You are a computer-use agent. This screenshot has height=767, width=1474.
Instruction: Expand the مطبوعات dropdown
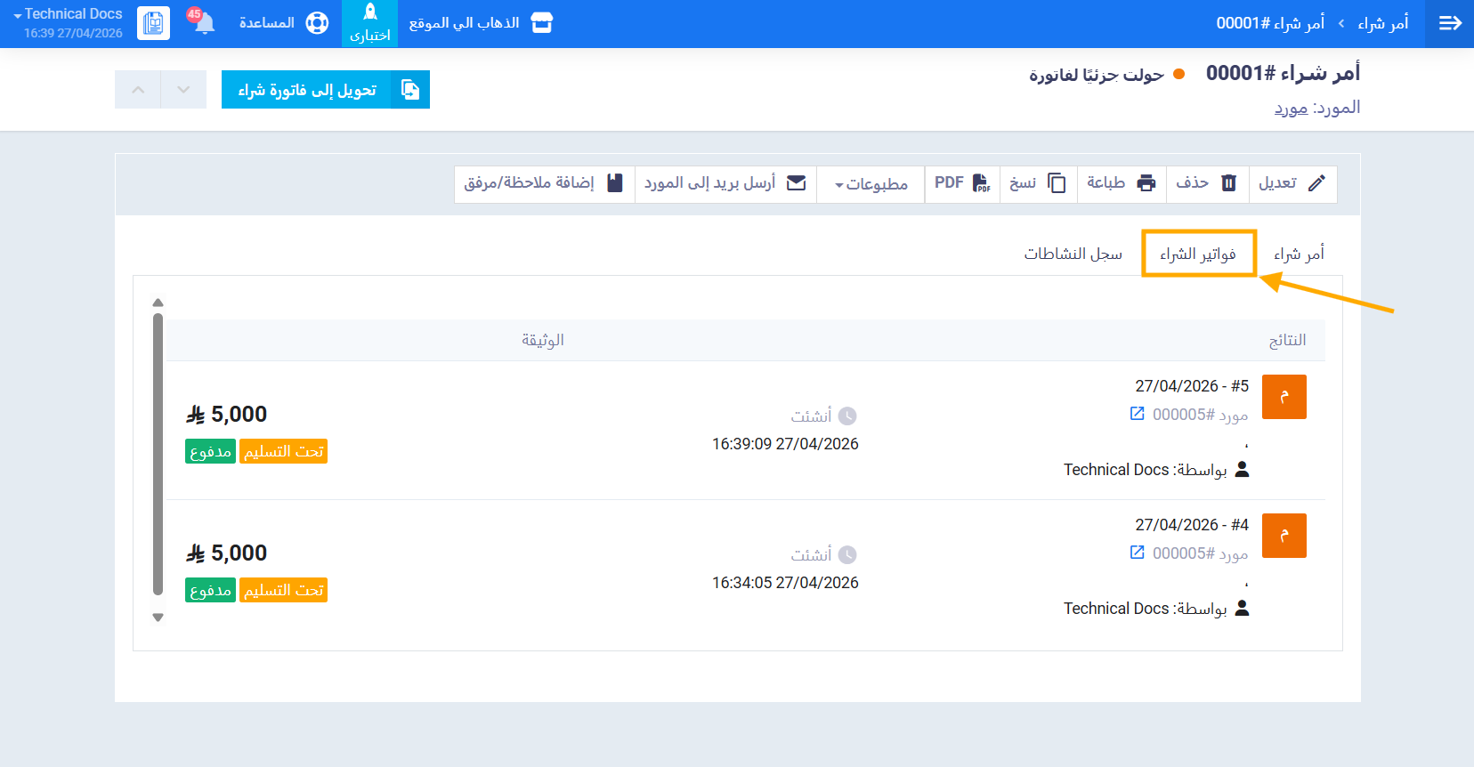click(871, 184)
